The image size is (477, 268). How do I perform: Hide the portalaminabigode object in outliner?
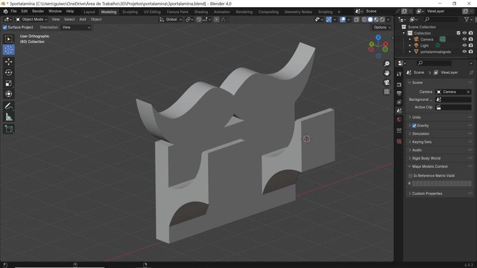(464, 52)
